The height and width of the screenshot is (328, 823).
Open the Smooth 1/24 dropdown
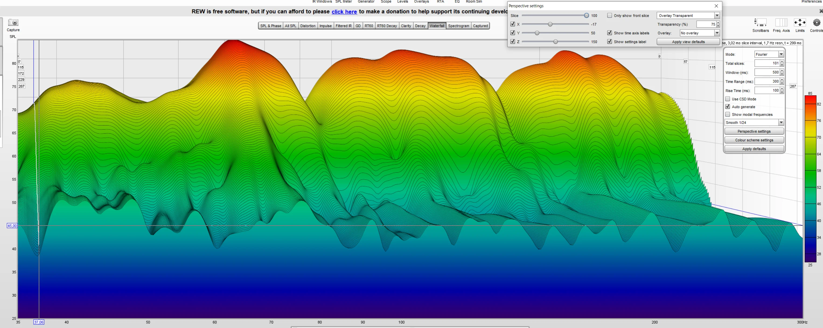point(754,123)
